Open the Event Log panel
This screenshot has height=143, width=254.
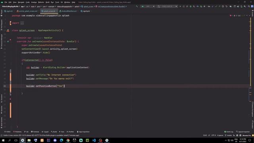[x=229, y=132]
